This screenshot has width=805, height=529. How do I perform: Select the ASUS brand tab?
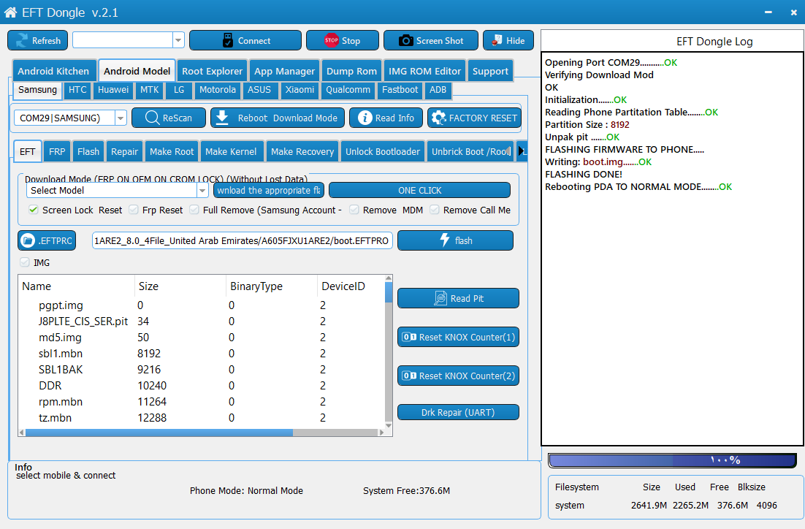(x=259, y=90)
